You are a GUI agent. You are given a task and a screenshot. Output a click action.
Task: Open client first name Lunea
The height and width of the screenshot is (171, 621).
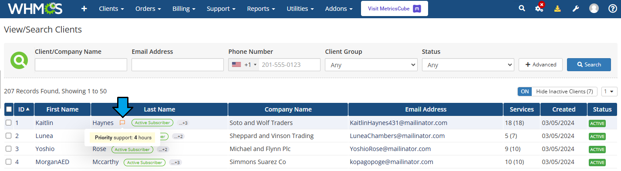point(44,136)
